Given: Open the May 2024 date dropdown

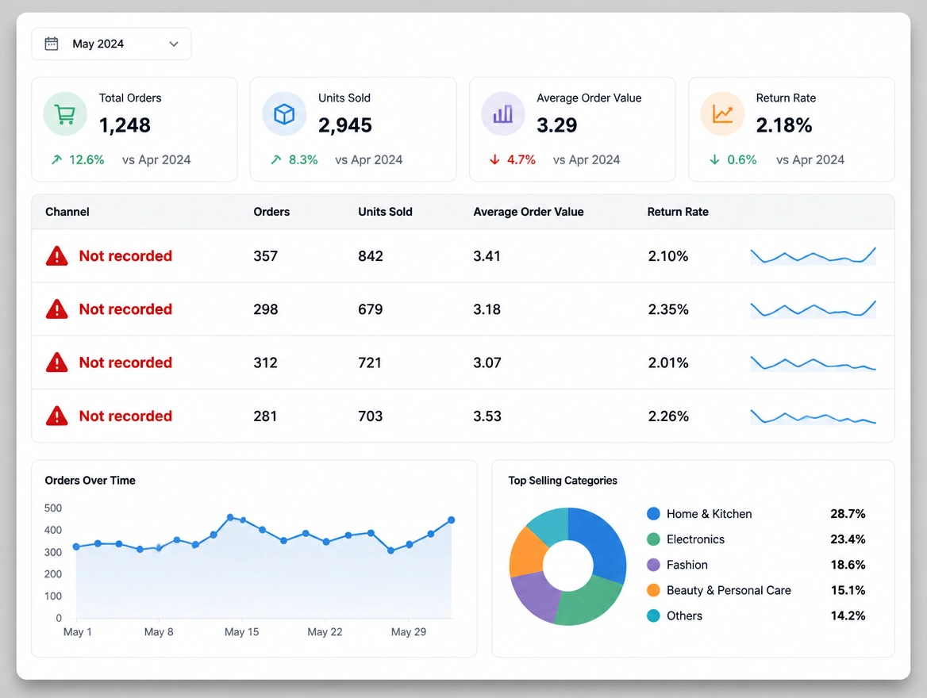Looking at the screenshot, I should click(111, 44).
